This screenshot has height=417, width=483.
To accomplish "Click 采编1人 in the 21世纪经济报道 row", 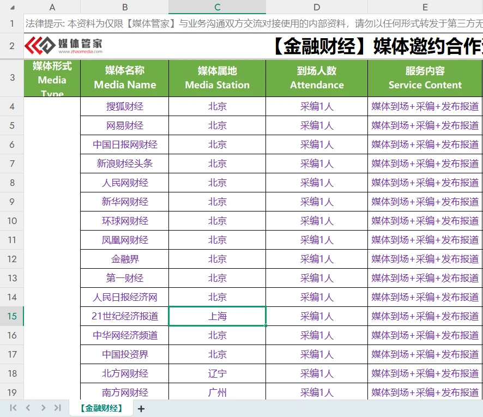I will [317, 316].
